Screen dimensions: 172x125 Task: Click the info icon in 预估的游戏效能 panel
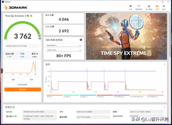[81, 40]
